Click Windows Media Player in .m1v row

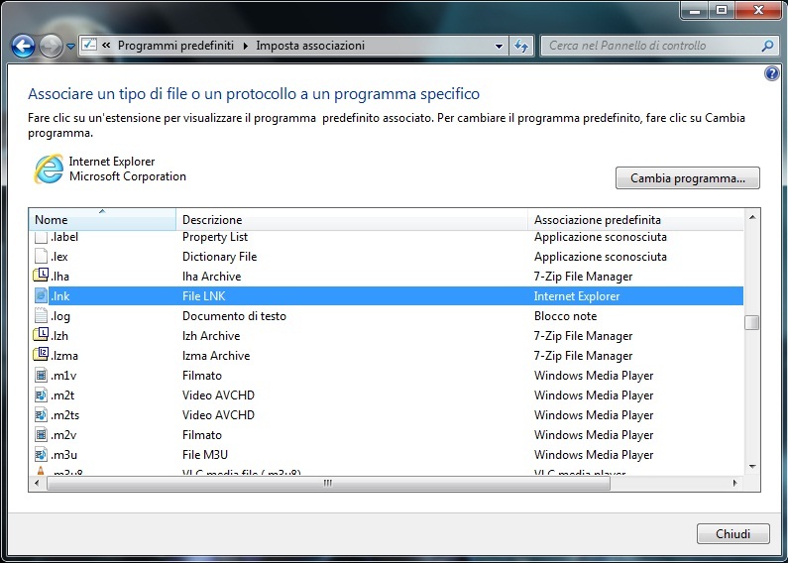pyautogui.click(x=594, y=376)
